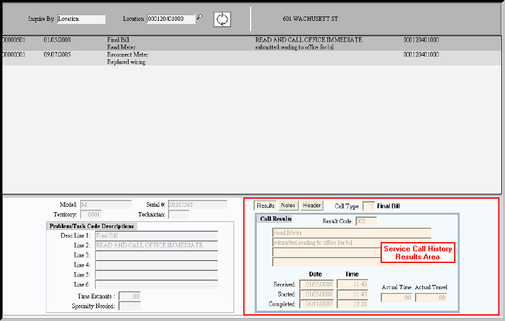Select the 09/07/2005 Reconnect Meter row

click(x=184, y=58)
